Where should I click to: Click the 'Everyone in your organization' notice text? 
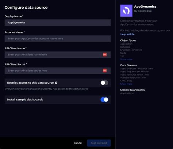(x=46, y=89)
